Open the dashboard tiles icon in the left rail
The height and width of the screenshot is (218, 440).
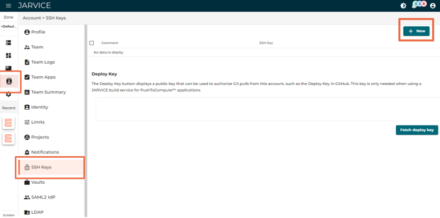coord(8,55)
